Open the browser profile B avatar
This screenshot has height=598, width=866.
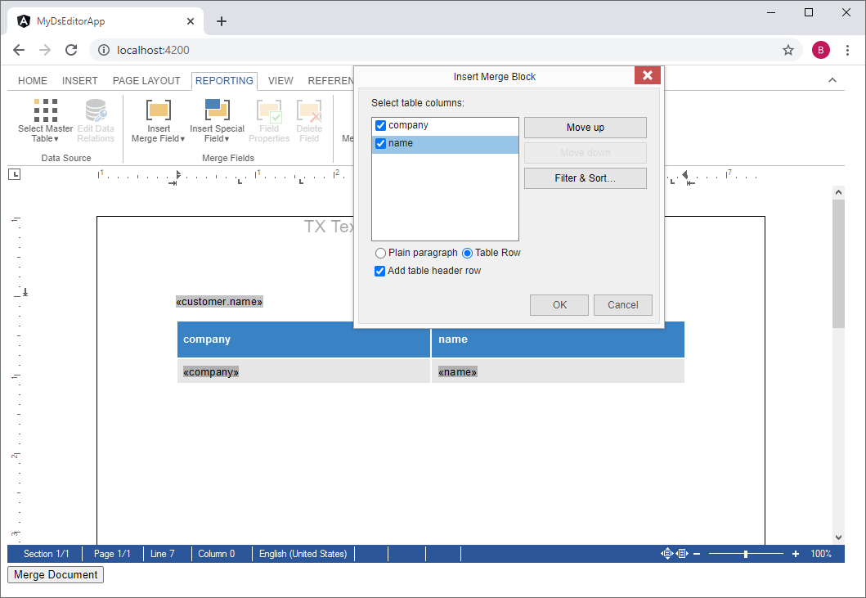[x=821, y=50]
